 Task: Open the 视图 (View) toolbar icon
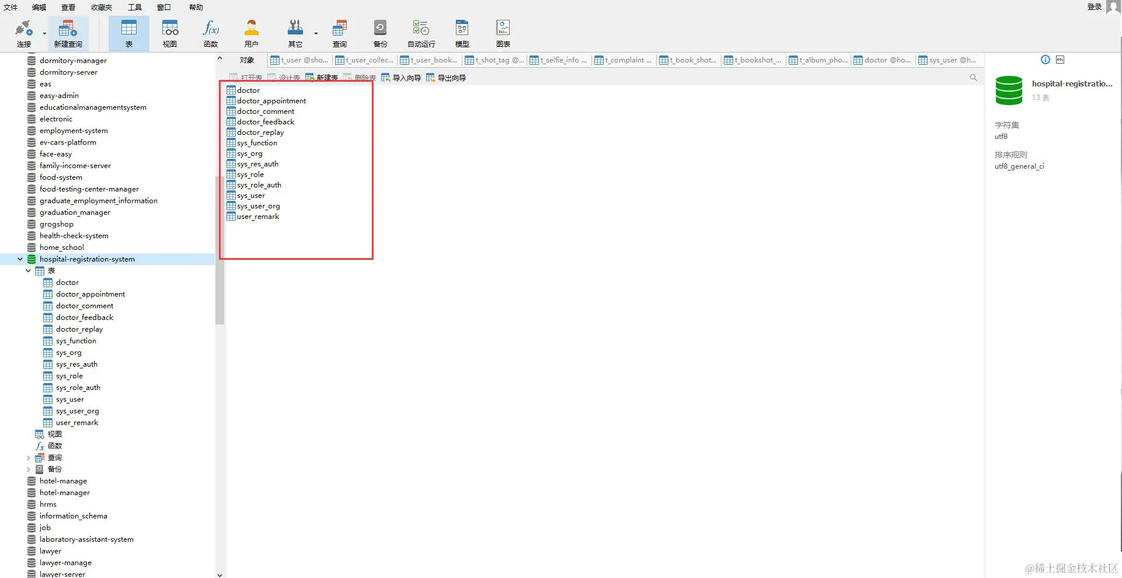tap(170, 33)
